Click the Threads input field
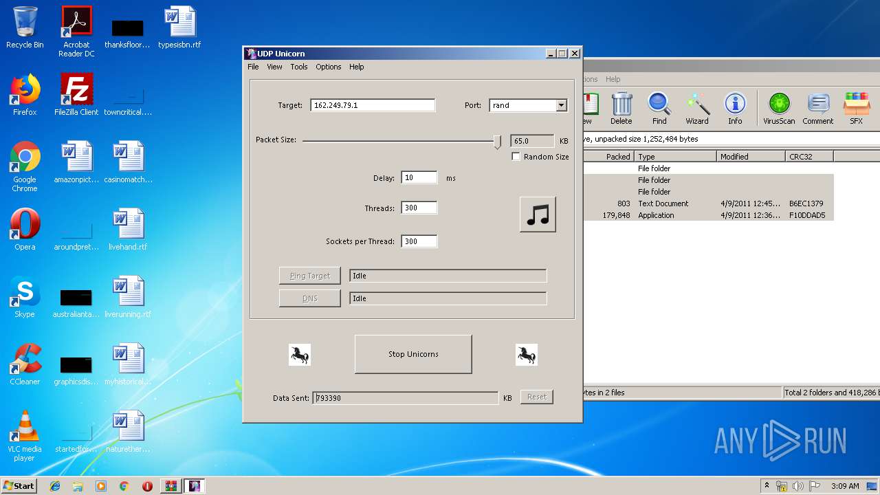This screenshot has height=495, width=880. [419, 208]
